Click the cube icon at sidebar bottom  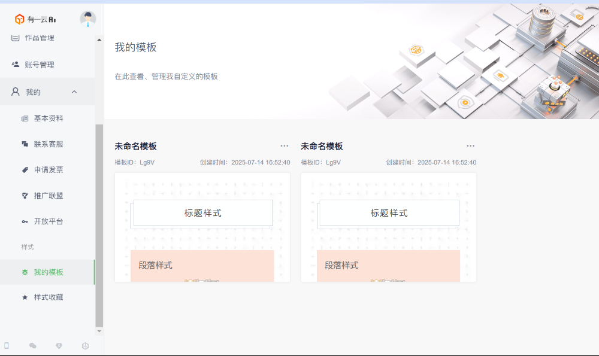coord(85,346)
